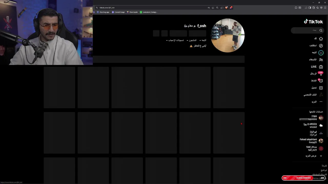The width and height of the screenshot is (328, 184).
Task: Open followed account ابو الرك
Action: [316, 133]
